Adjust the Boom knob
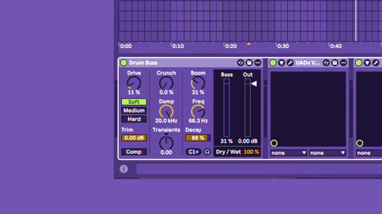 tap(198, 83)
